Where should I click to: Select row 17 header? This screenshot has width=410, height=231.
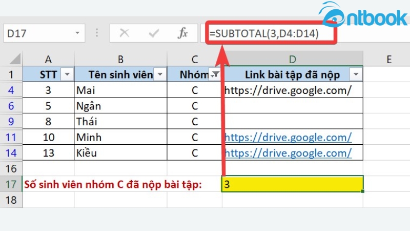pyautogui.click(x=11, y=184)
